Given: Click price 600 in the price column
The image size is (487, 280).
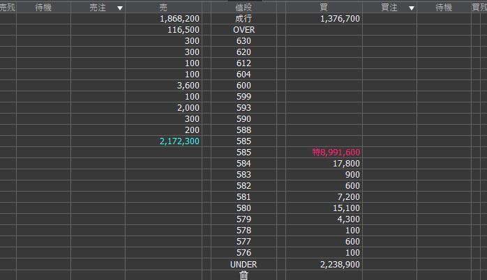Looking at the screenshot, I should [x=244, y=86].
